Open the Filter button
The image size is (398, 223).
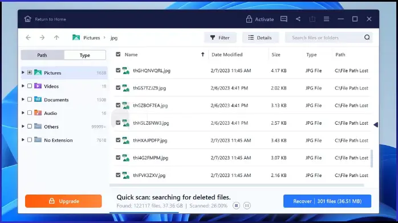[x=220, y=38]
